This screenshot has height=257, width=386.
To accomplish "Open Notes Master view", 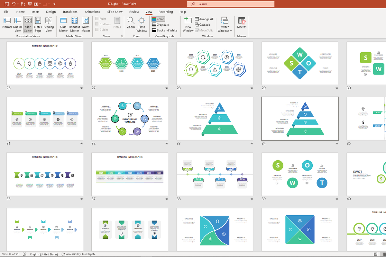I will 86,25.
